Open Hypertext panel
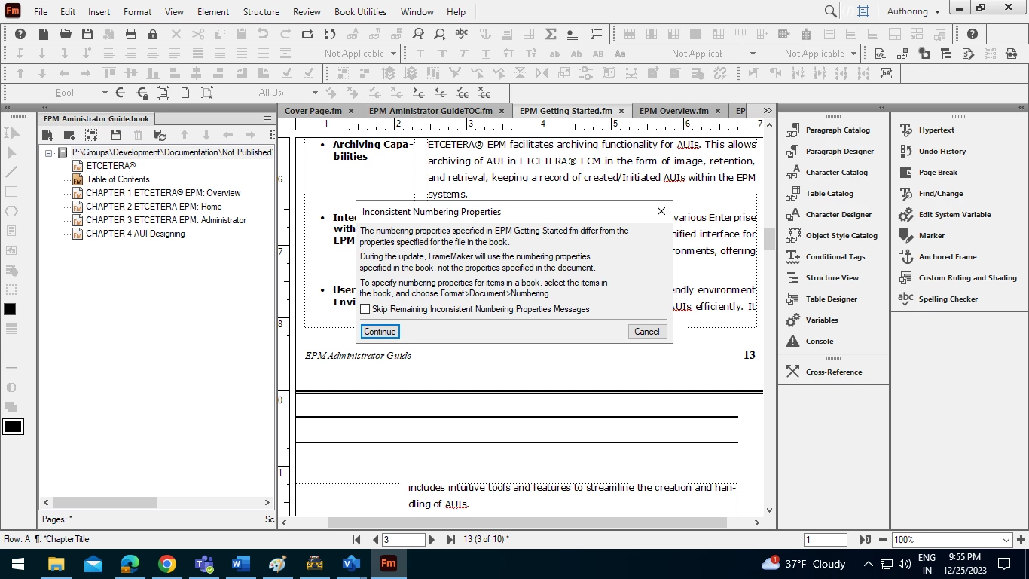Viewport: 1029px width, 579px height. tap(936, 130)
